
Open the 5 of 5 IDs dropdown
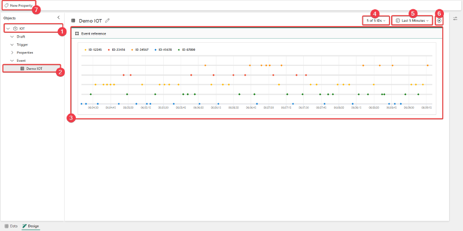(376, 21)
